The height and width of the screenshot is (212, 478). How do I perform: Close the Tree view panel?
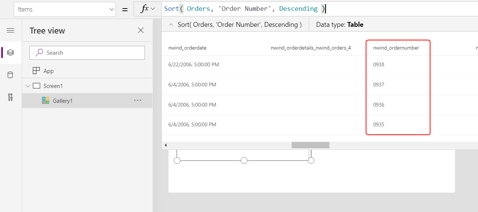click(x=141, y=31)
